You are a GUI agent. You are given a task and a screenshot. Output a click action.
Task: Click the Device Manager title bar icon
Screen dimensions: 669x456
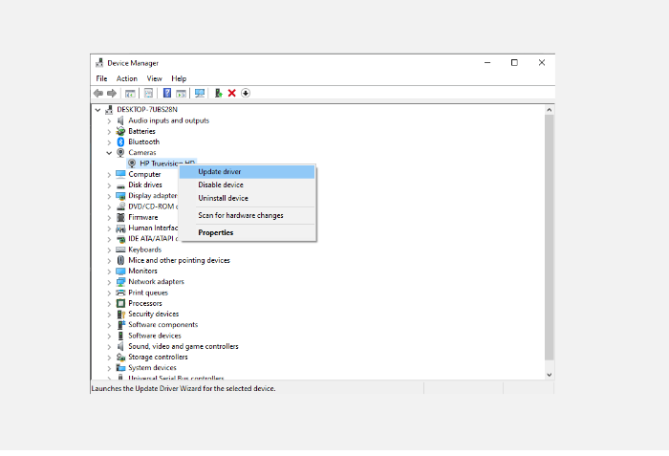[x=99, y=63]
